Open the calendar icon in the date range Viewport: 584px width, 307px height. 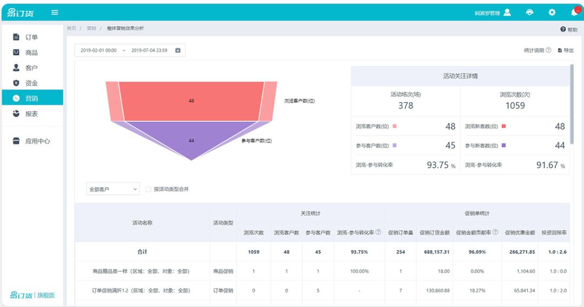pos(177,50)
